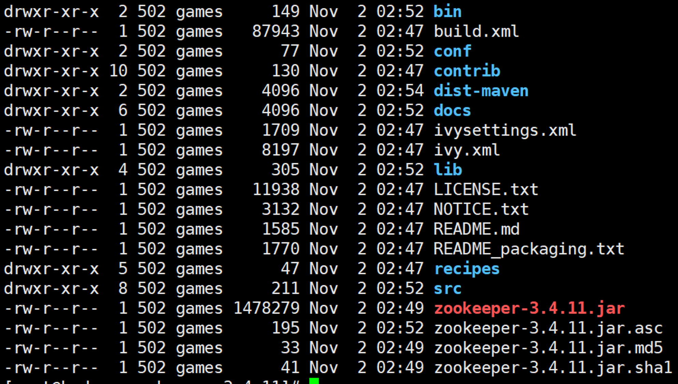
Task: Click the README_packaging.txt filename
Action: 529,249
